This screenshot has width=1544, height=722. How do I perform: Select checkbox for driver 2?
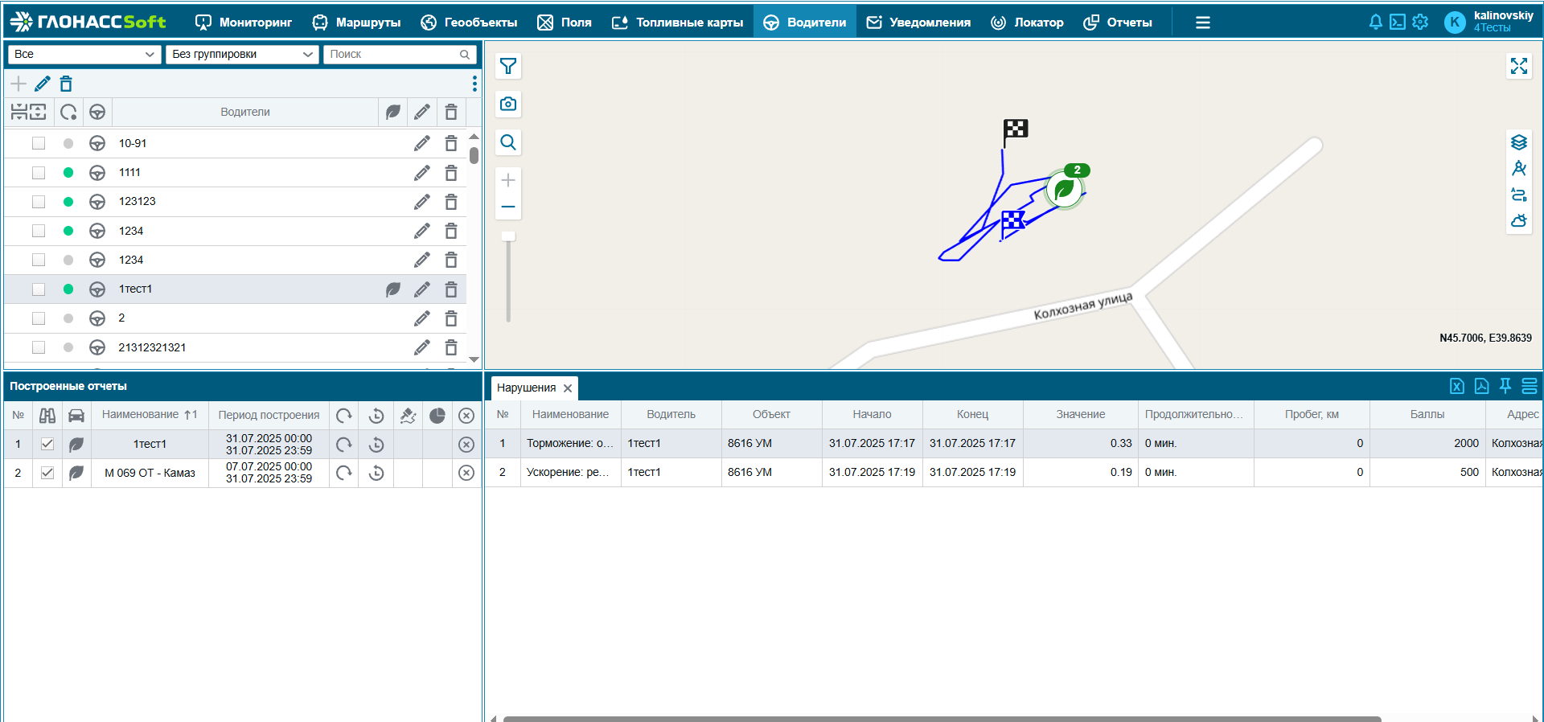[39, 318]
